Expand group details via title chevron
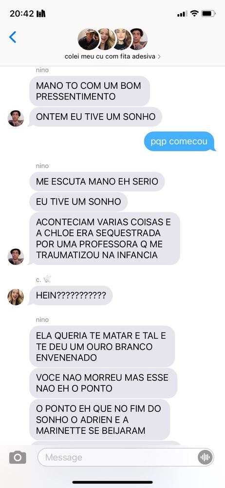This screenshot has height=488, width=225. click(159, 57)
